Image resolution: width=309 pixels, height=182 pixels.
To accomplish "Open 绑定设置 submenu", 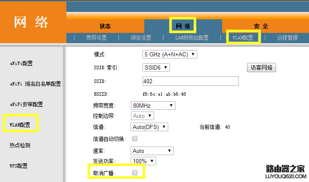I will [x=141, y=38].
